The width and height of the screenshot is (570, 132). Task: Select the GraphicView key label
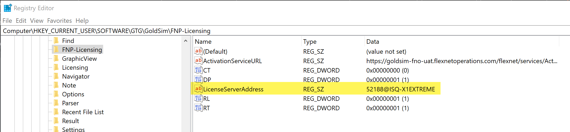[x=79, y=59]
